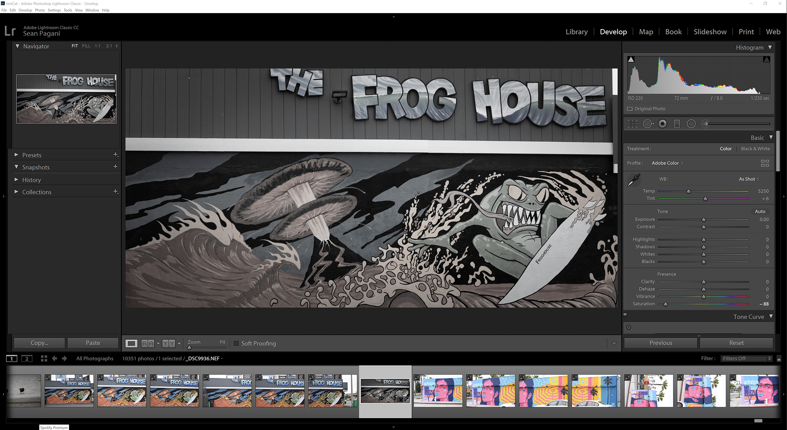The width and height of the screenshot is (787, 430).
Task: Go back with the left arrow
Action: click(x=55, y=359)
